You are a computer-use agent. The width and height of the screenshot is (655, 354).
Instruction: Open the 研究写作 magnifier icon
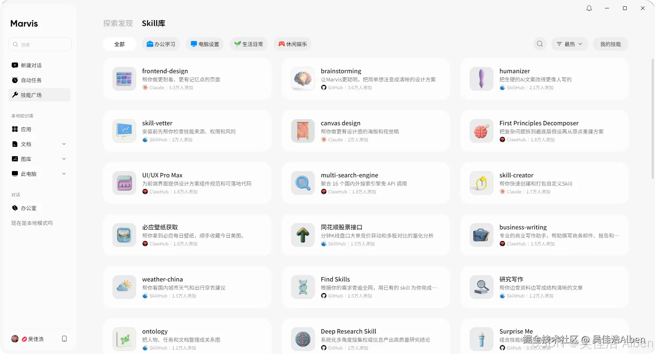[482, 287]
